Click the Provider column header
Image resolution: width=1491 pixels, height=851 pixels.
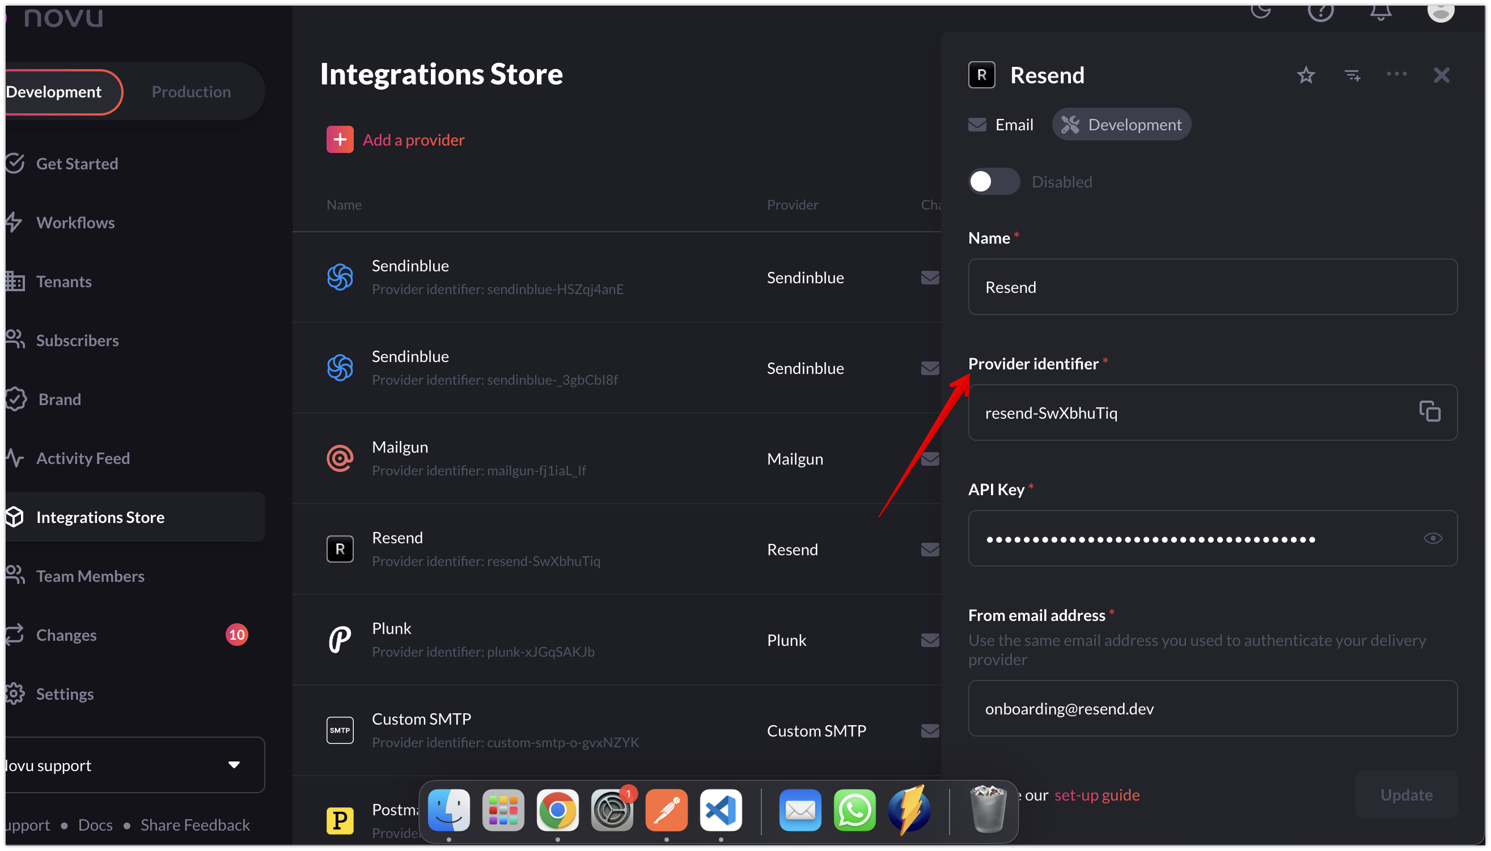pyautogui.click(x=793, y=205)
